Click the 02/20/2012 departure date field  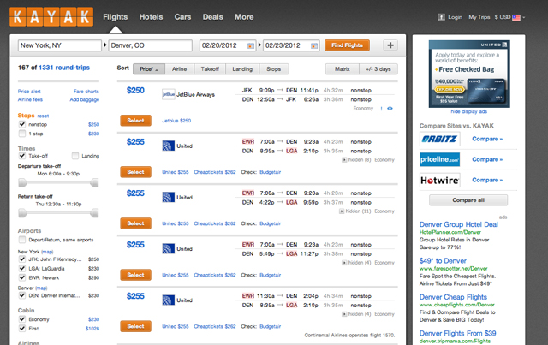point(228,45)
